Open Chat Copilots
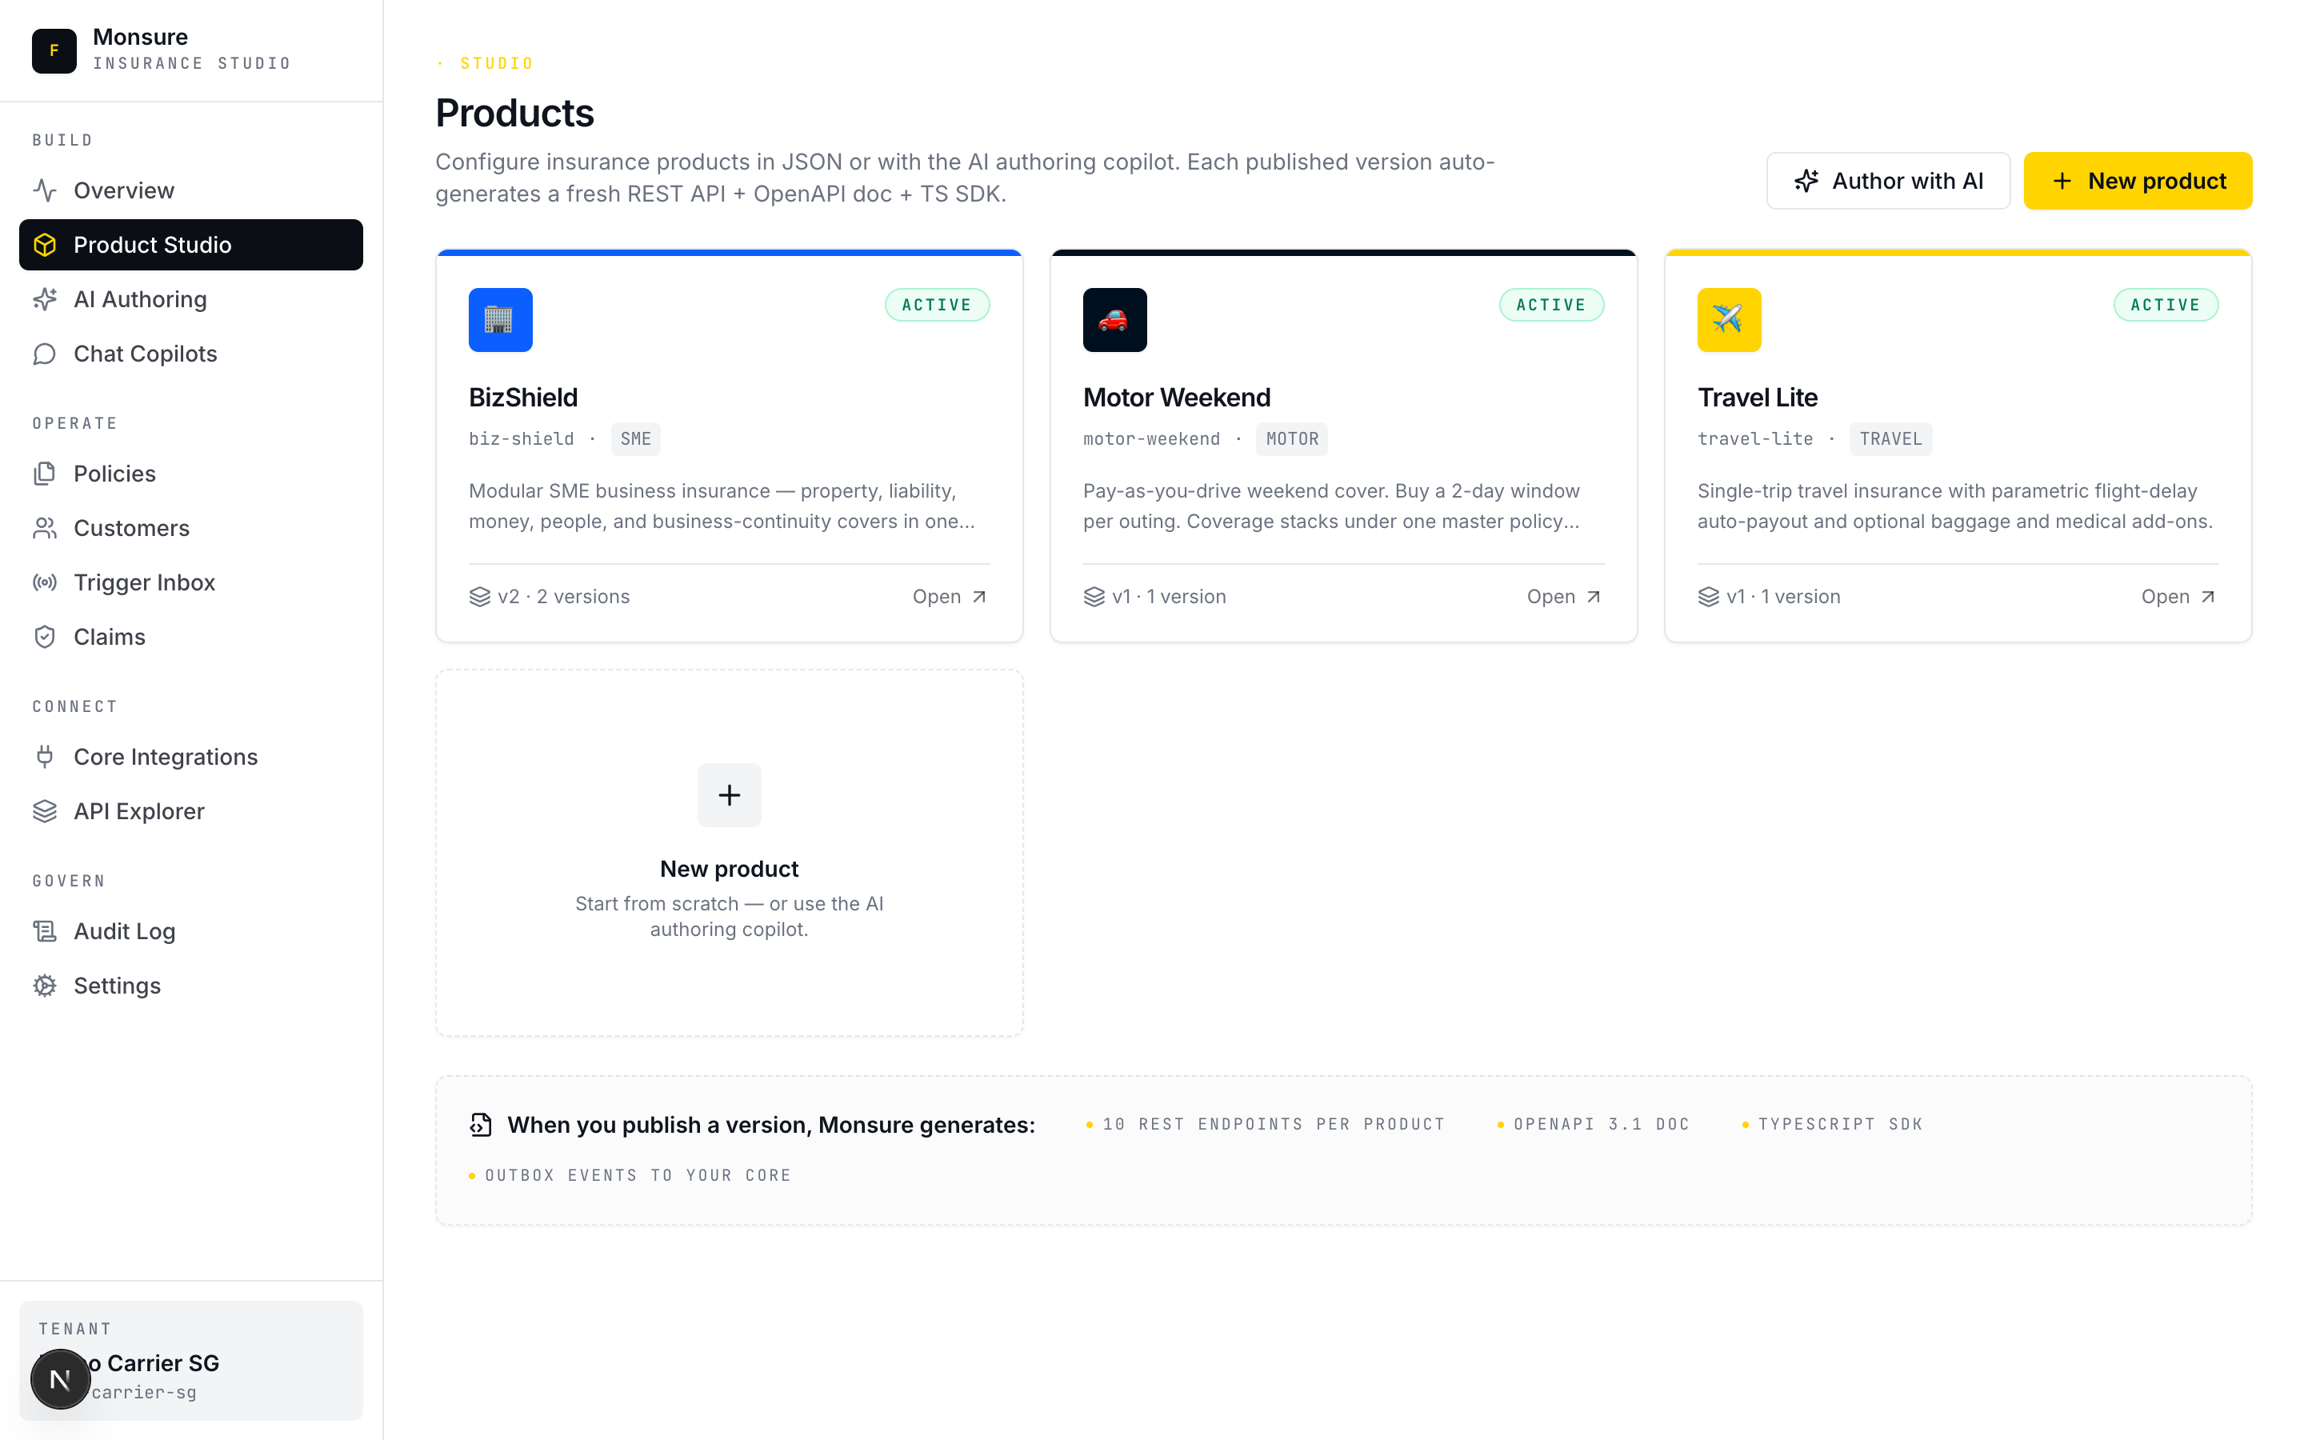 click(x=145, y=354)
